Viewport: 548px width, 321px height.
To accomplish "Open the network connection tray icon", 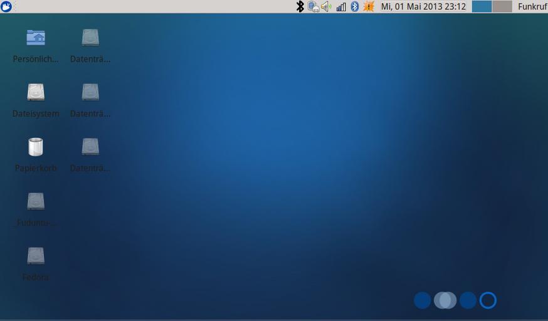I will coord(313,6).
